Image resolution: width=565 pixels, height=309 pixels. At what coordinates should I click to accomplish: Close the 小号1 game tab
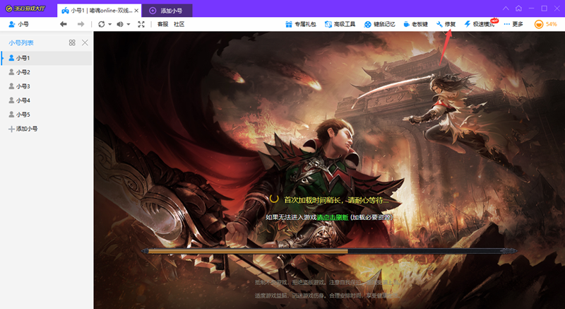coord(136,11)
